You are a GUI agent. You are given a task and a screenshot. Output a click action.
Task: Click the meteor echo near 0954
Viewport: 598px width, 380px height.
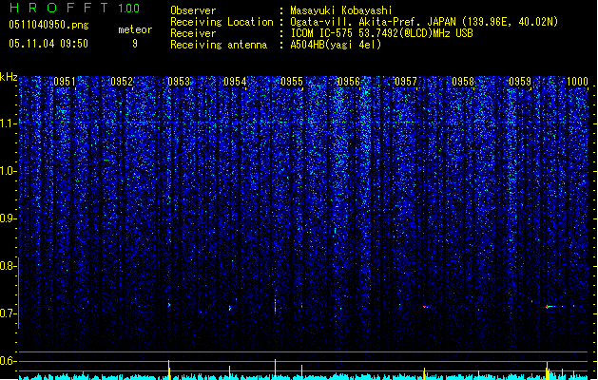(229, 308)
